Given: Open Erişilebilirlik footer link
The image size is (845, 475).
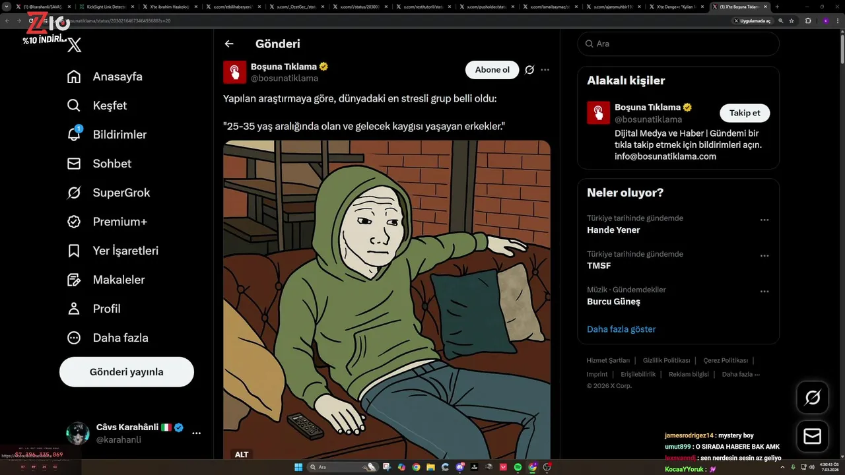Looking at the screenshot, I should (638, 374).
